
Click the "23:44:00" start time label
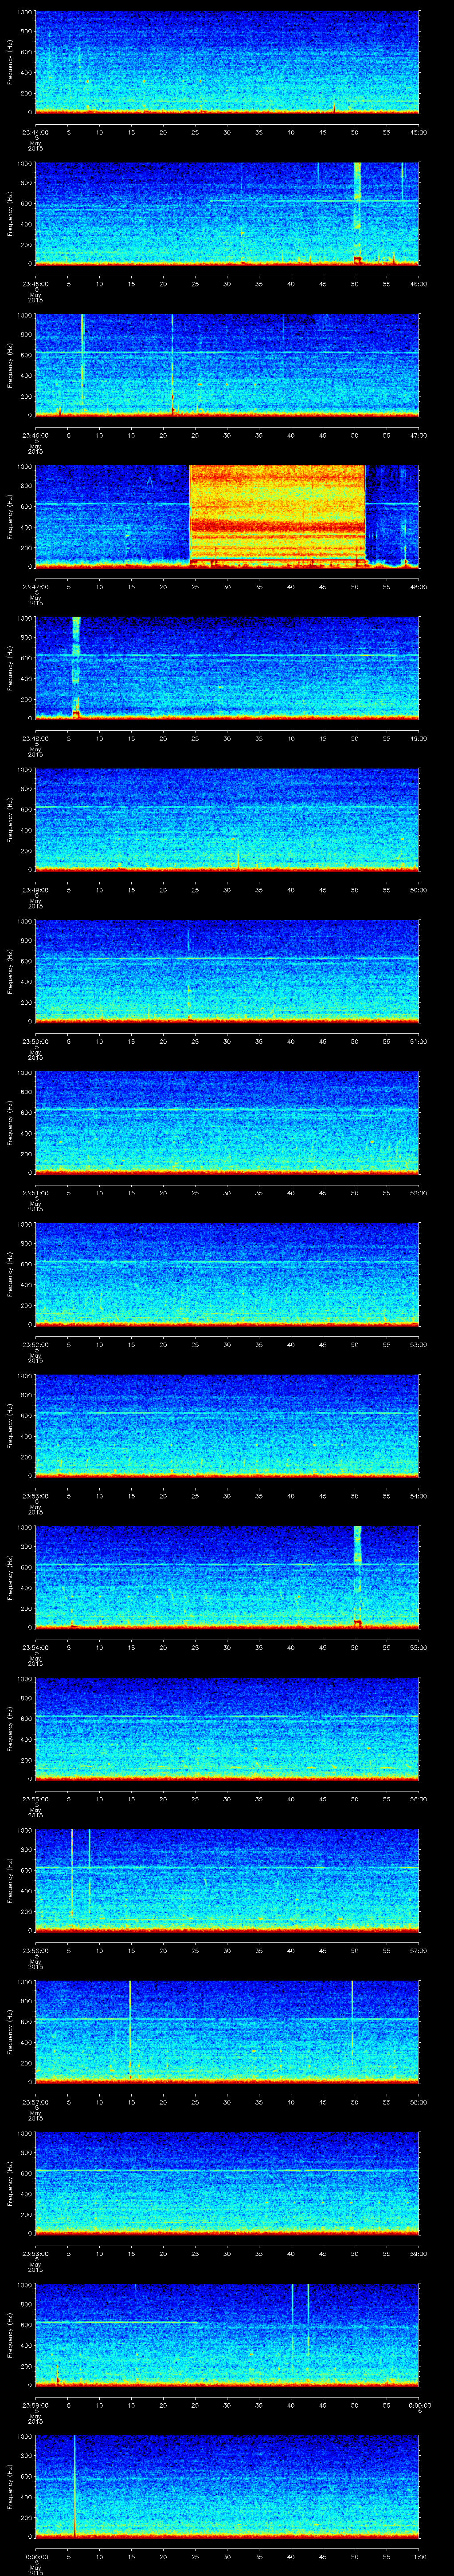click(x=35, y=132)
